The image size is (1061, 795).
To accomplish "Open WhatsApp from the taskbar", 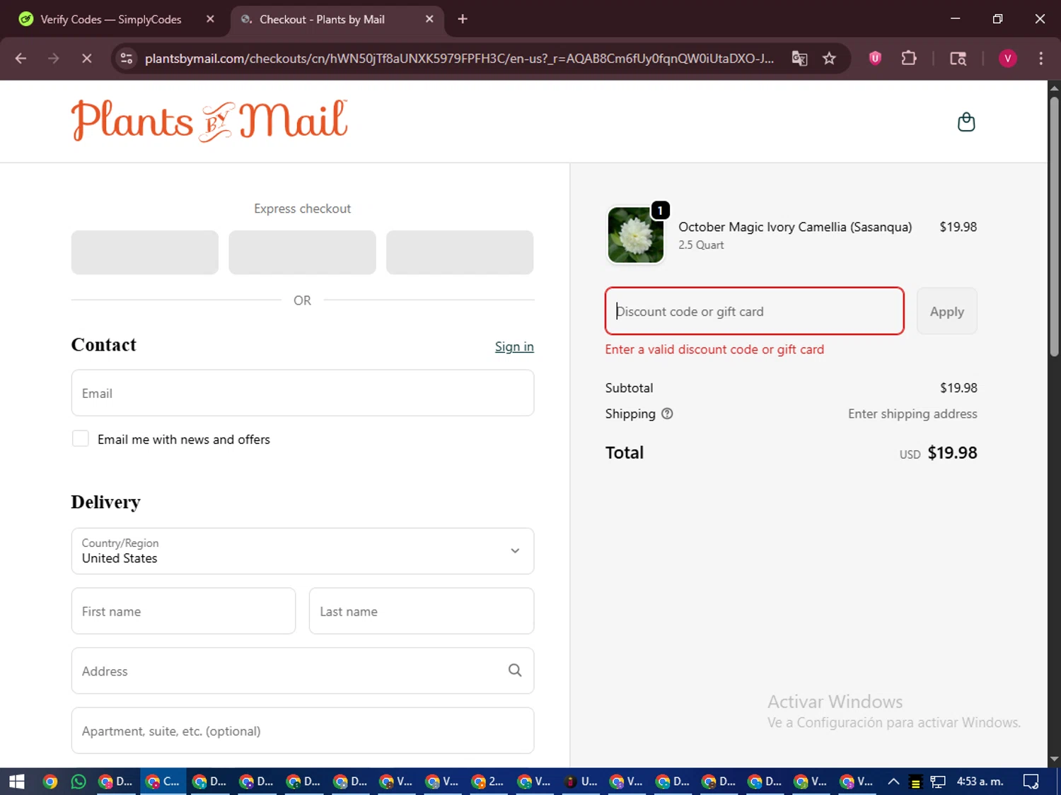I will (x=79, y=782).
